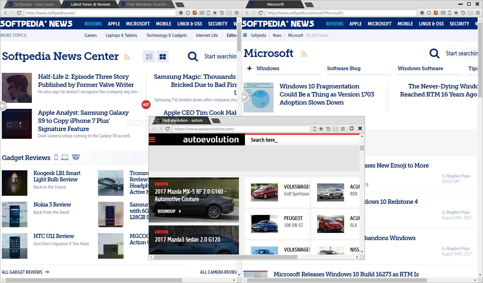Reload the autoevolution page
The height and width of the screenshot is (283, 483).
click(168, 129)
